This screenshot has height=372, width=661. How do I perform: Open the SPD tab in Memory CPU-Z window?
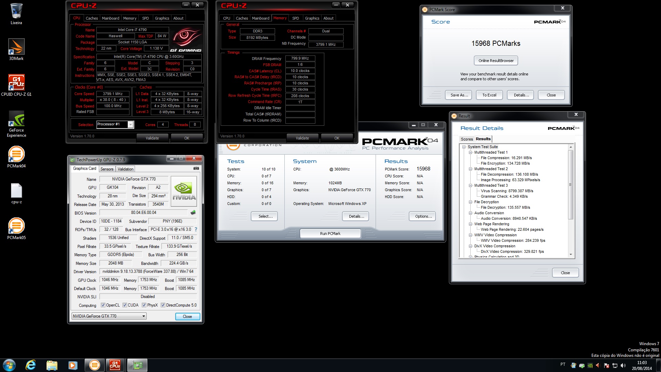click(295, 18)
